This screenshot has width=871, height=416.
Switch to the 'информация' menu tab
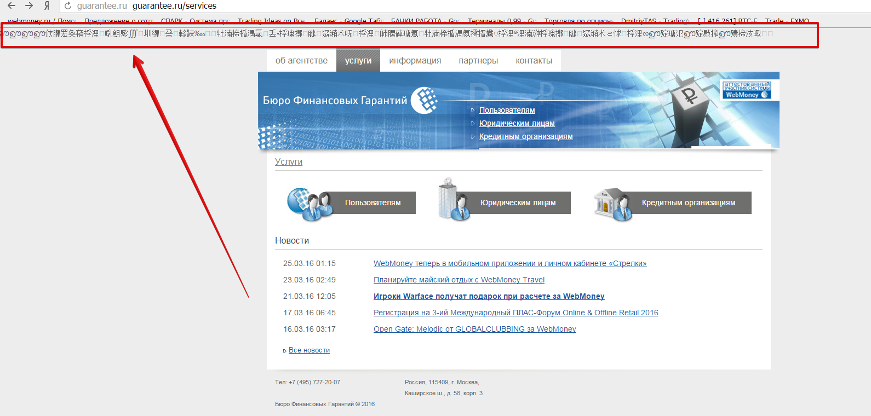[x=415, y=61]
